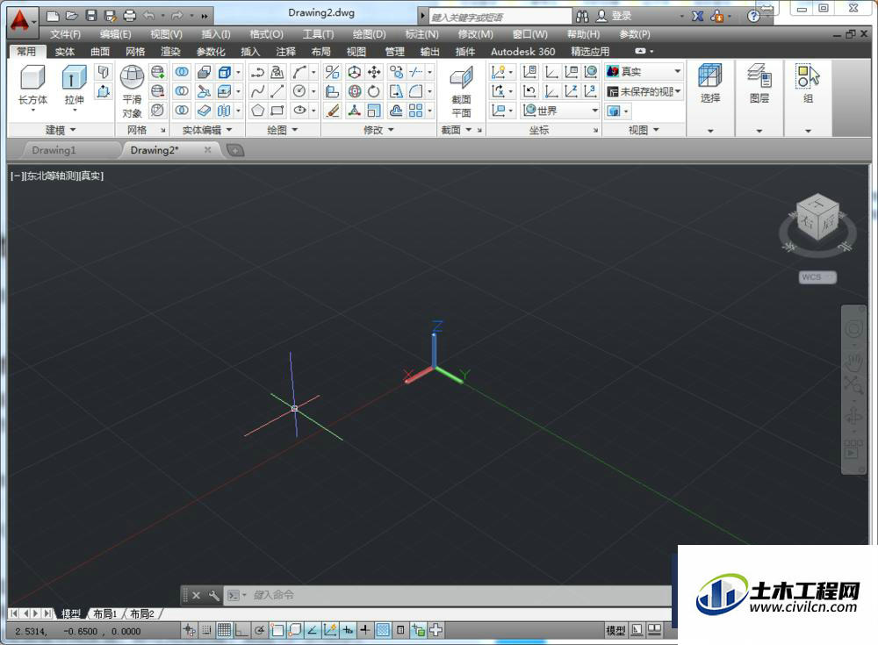Screen dimensions: 878x645
Task: Click the wrench Customize icon on command line
Action: pyautogui.click(x=214, y=595)
